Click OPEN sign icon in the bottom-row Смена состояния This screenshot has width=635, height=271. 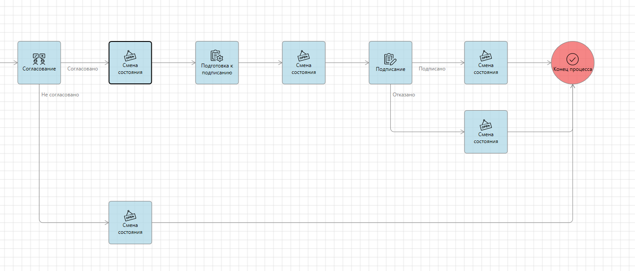(130, 216)
